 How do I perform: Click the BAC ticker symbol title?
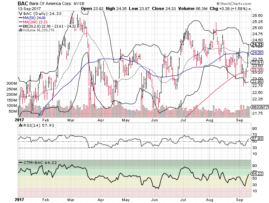pos(23,3)
